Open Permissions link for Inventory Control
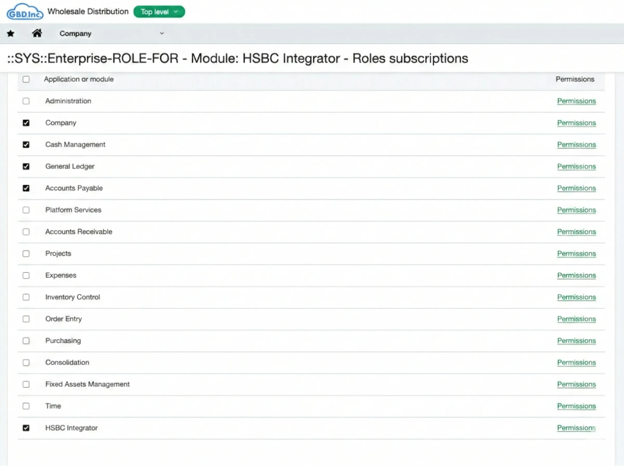 (576, 297)
